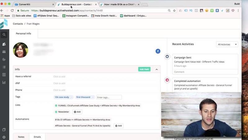Open the sidebar search icon
Screen dimensions: 248x140
[x=4, y=35]
